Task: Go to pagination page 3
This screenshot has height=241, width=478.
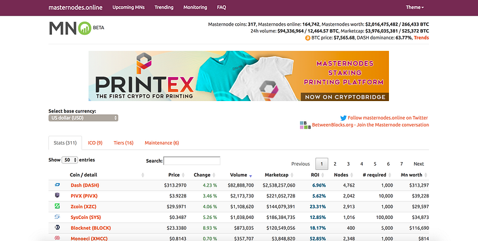Action: click(x=348, y=164)
